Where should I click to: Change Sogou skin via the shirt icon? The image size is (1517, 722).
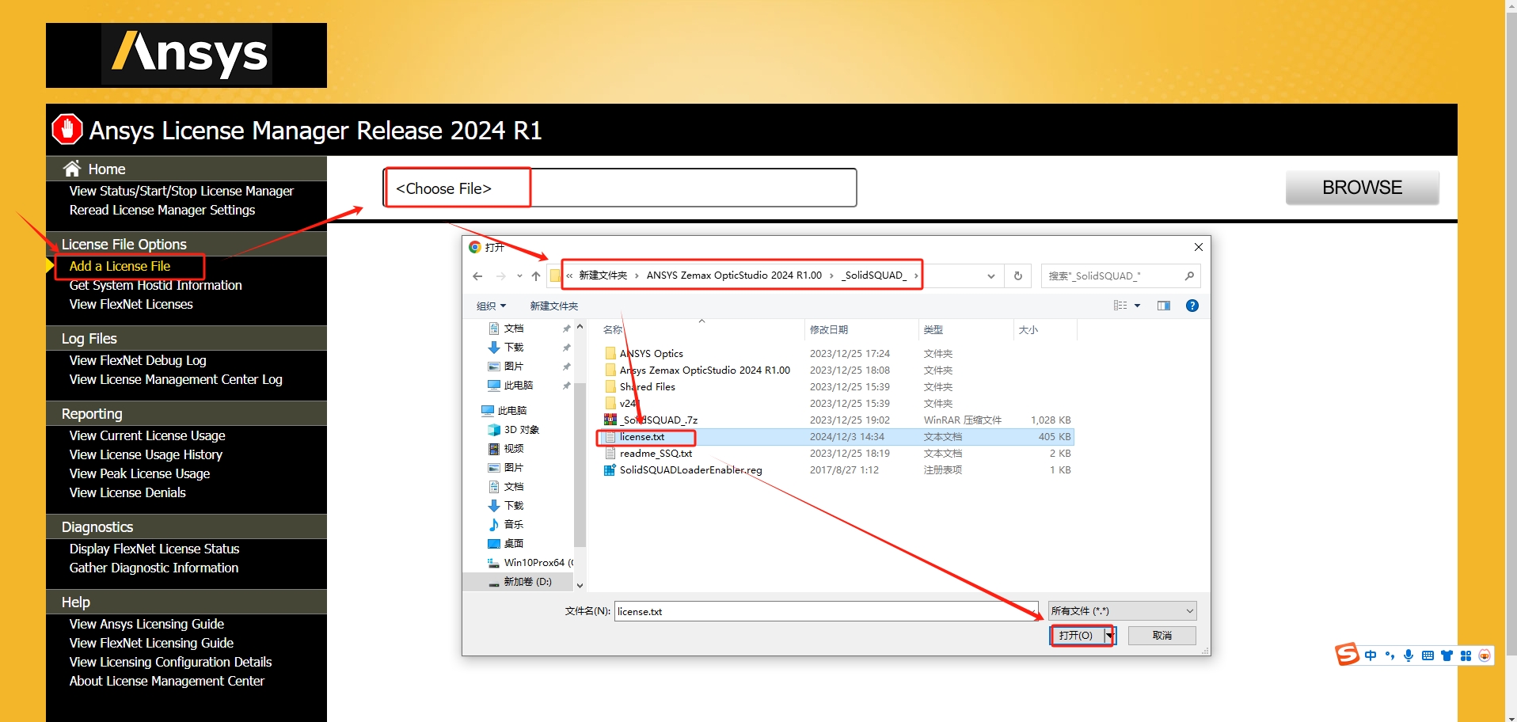pos(1447,655)
